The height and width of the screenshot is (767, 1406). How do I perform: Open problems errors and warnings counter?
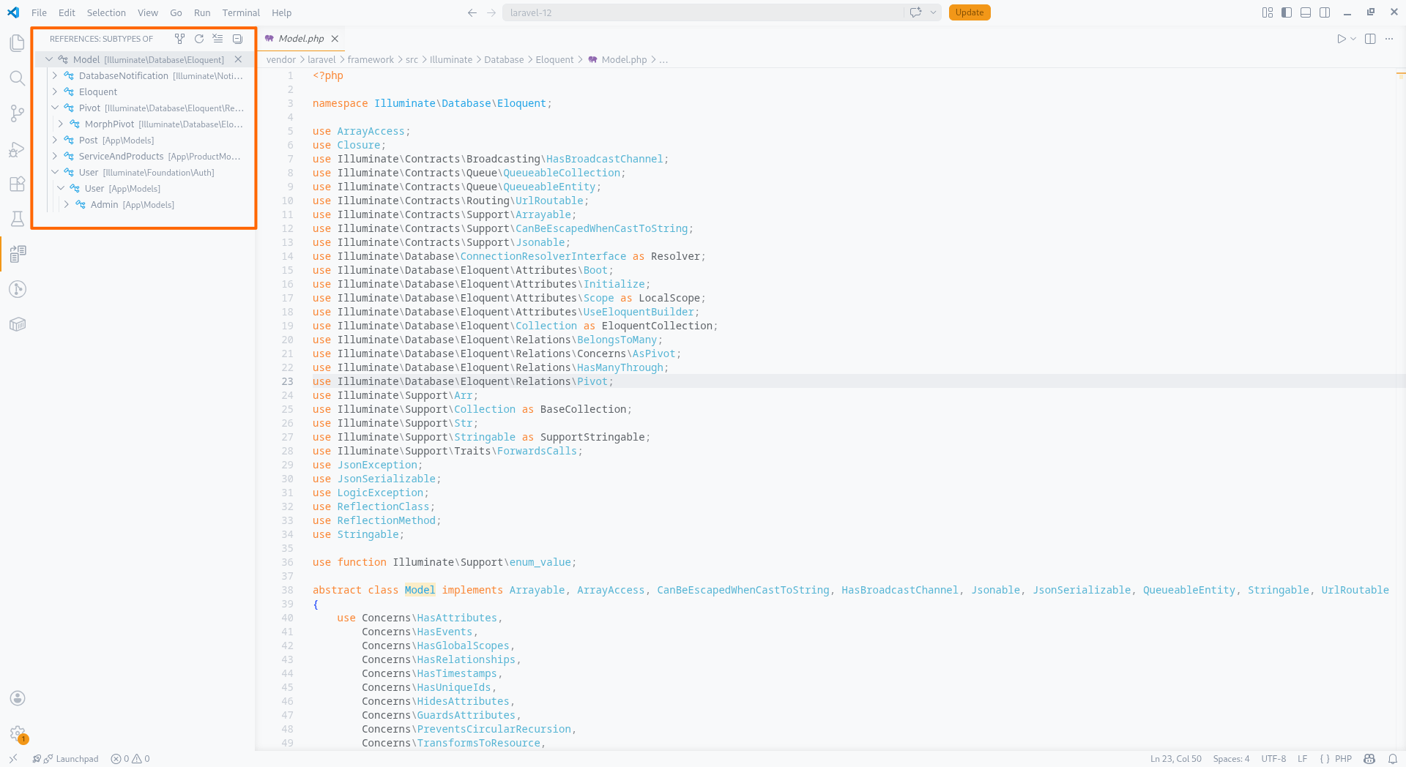tap(130, 759)
